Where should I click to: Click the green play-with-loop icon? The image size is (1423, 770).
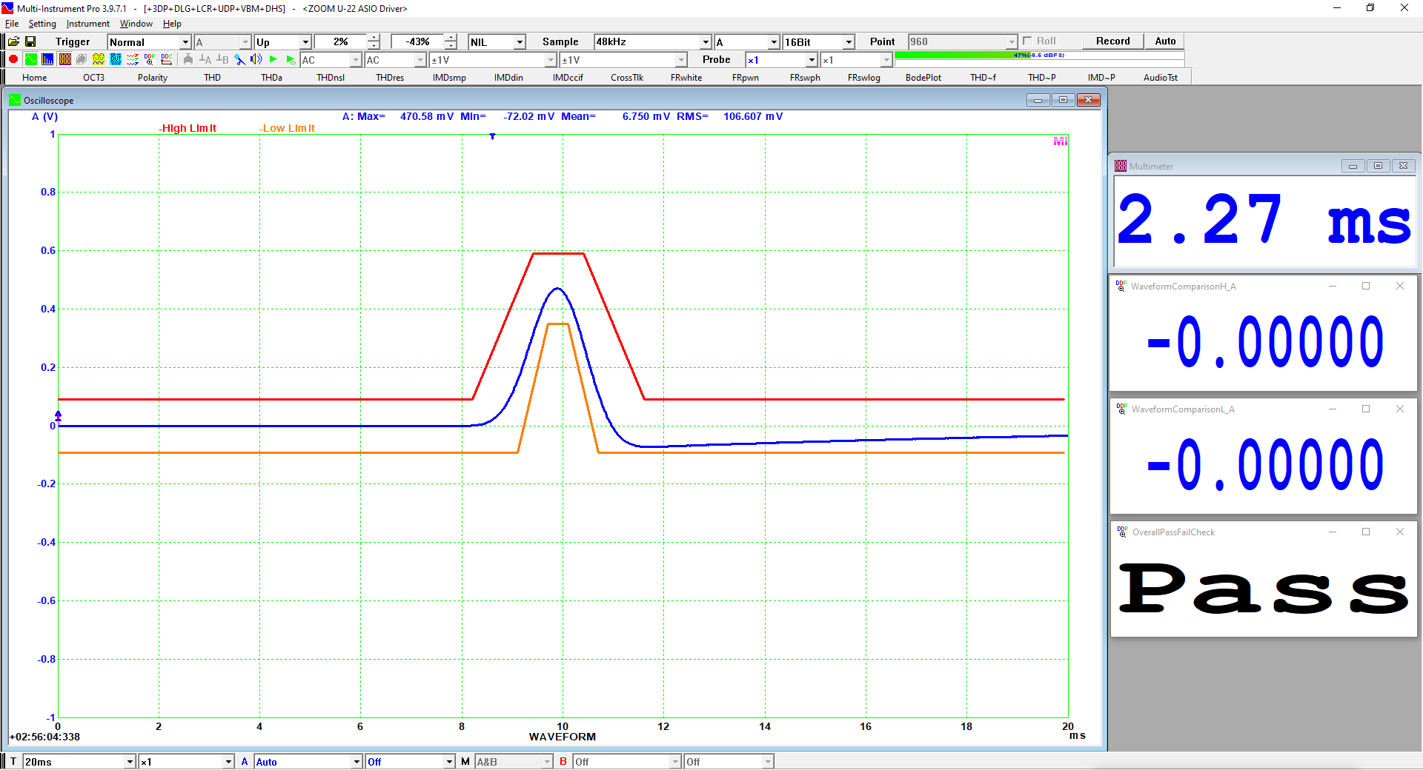click(x=291, y=59)
